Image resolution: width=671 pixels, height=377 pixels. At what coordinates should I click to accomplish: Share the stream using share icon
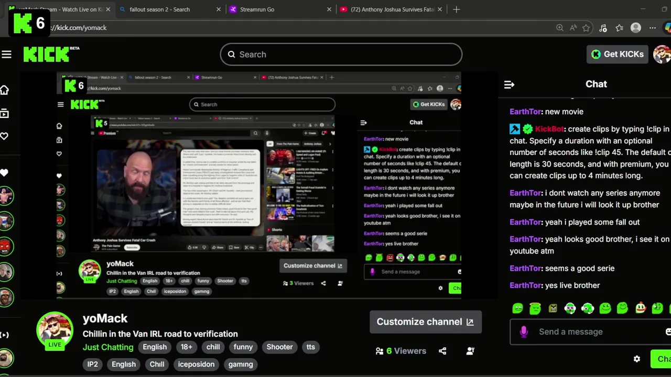pos(442,351)
